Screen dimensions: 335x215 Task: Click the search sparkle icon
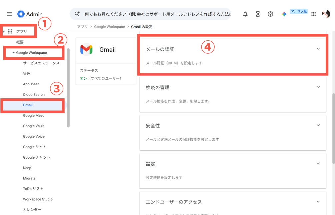coord(77,14)
